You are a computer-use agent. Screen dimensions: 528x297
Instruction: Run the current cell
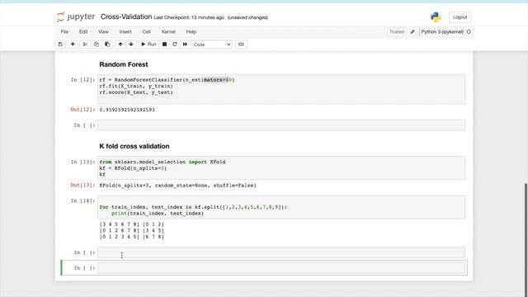(148, 45)
